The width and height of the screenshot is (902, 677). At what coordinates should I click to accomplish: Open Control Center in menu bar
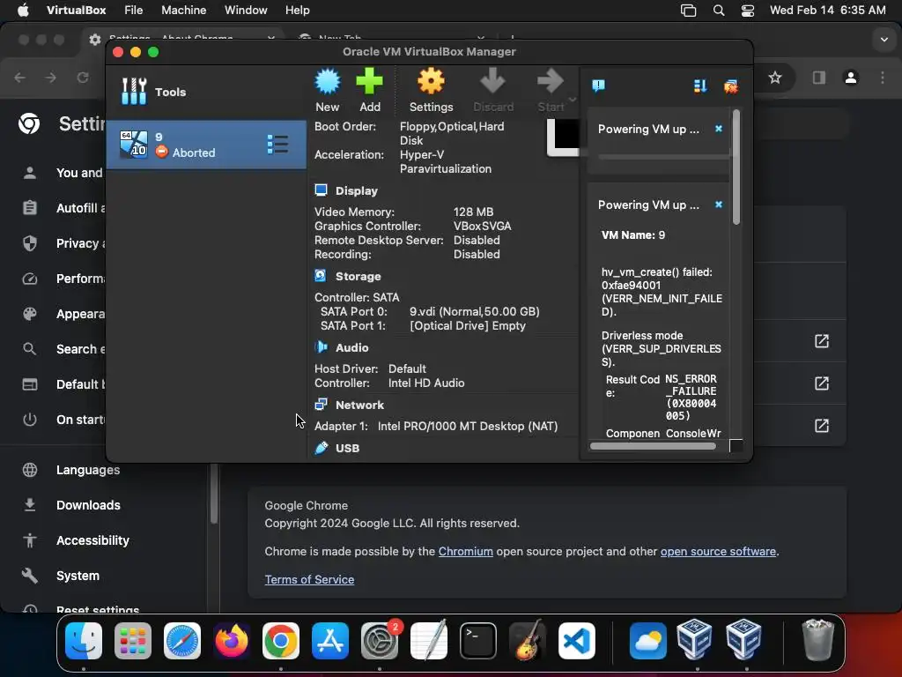point(747,11)
